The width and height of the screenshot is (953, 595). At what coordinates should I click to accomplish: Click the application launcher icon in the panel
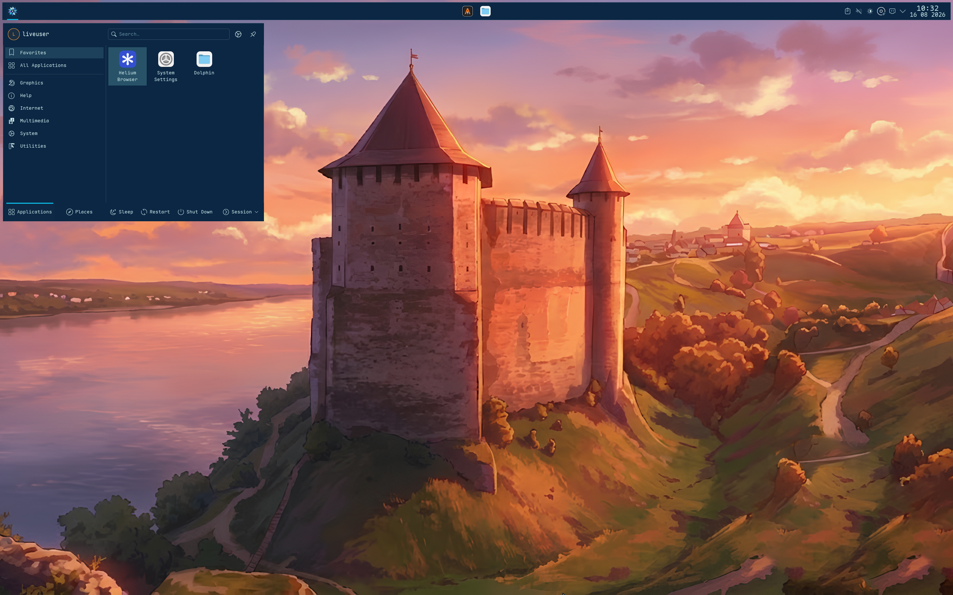pos(13,11)
